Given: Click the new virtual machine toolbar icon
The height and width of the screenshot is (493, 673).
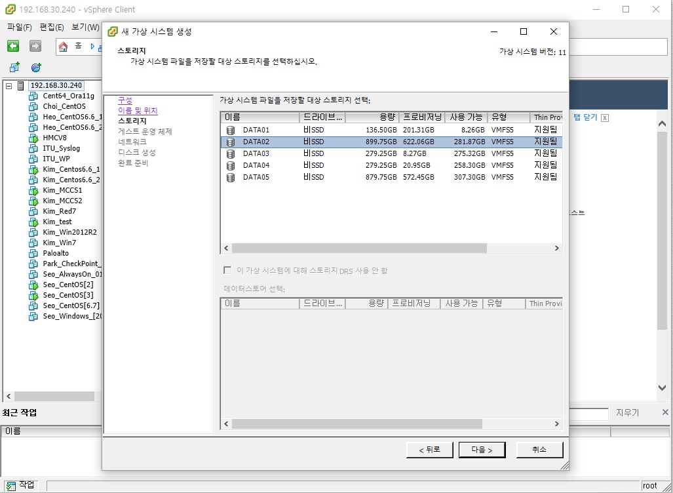Looking at the screenshot, I should (x=14, y=68).
